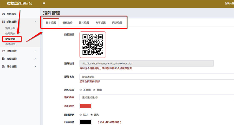Screen dimensions: 234x125
Task: Click the 图标形状 label
Action: click(x=69, y=115)
